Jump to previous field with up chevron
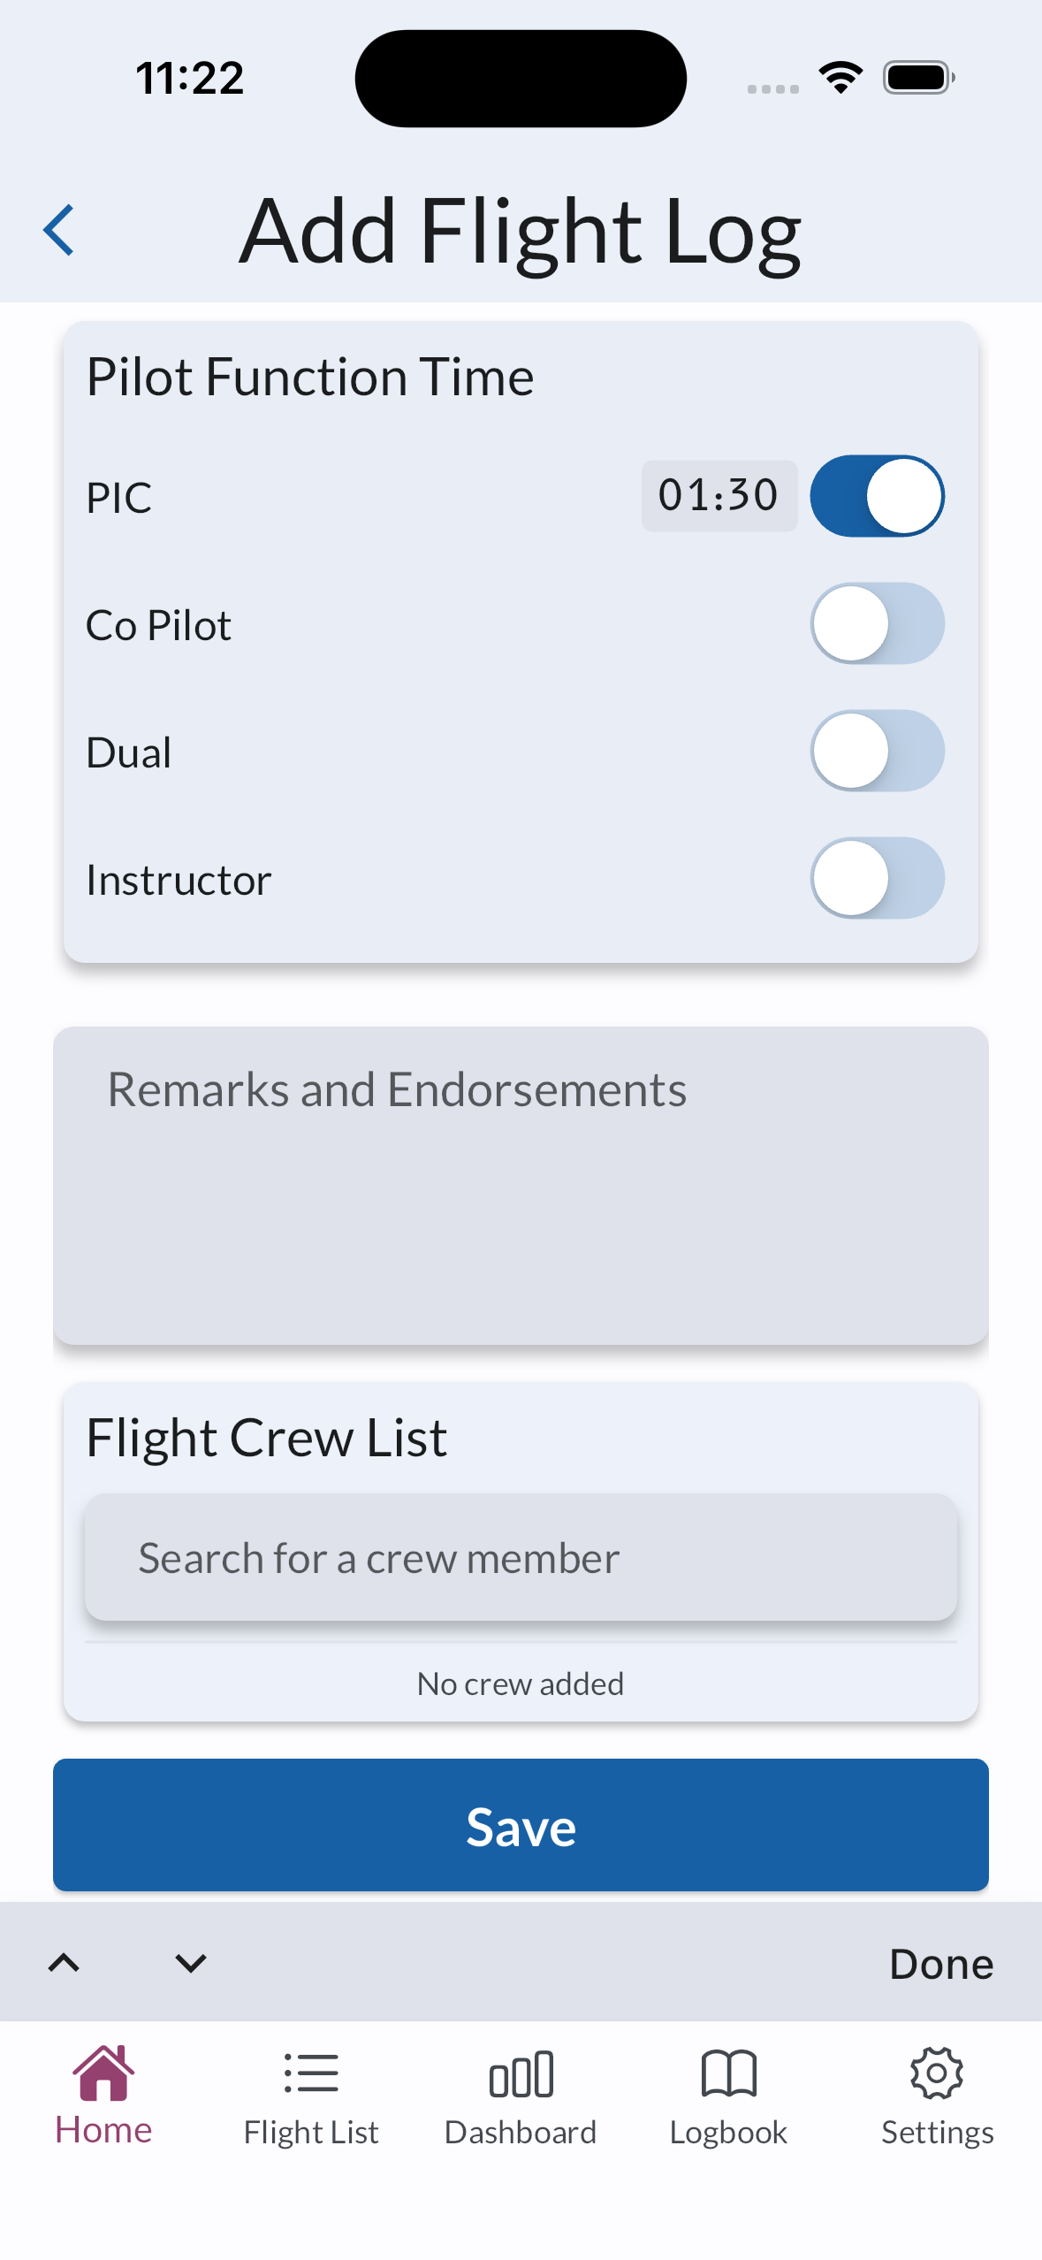 point(64,1963)
